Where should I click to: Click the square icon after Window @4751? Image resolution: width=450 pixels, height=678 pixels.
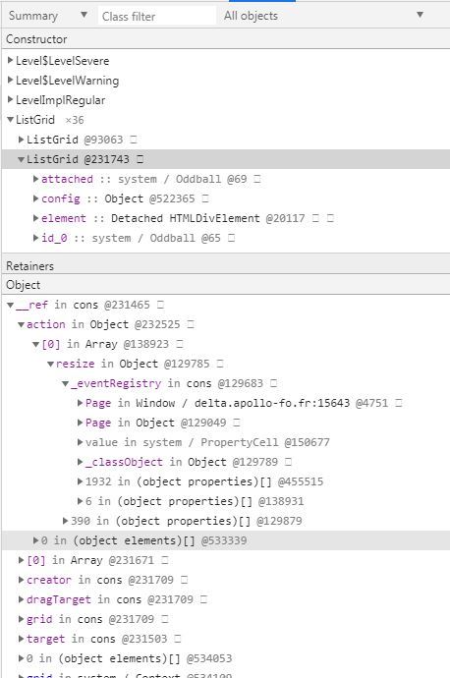coord(399,403)
